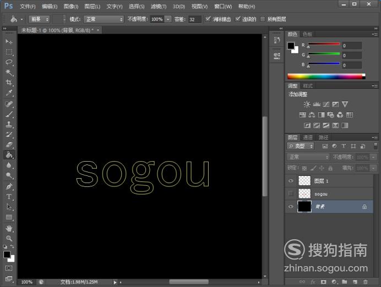The image size is (381, 287).
Task: Delete layer with trash icon
Action: click(365, 282)
